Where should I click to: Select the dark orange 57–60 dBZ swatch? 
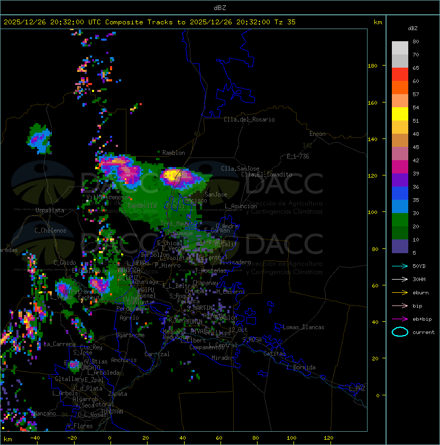(x=400, y=87)
